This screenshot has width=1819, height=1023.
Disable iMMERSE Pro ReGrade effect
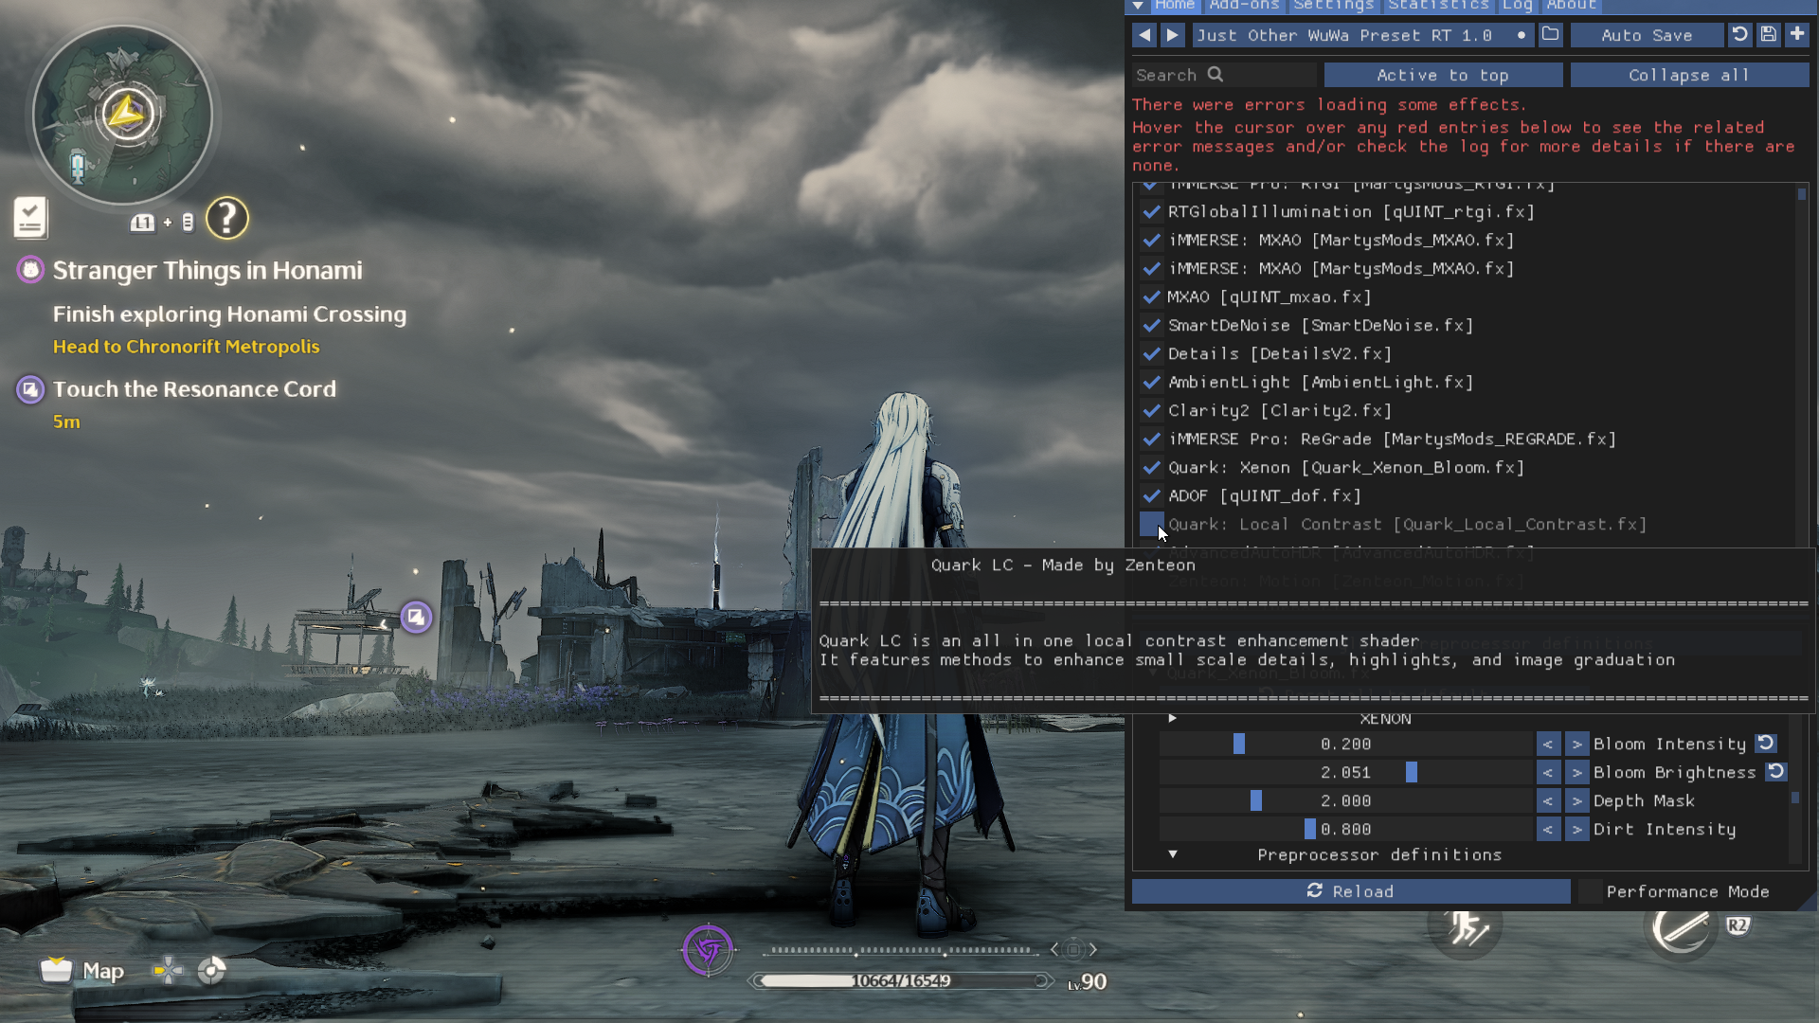1151,439
